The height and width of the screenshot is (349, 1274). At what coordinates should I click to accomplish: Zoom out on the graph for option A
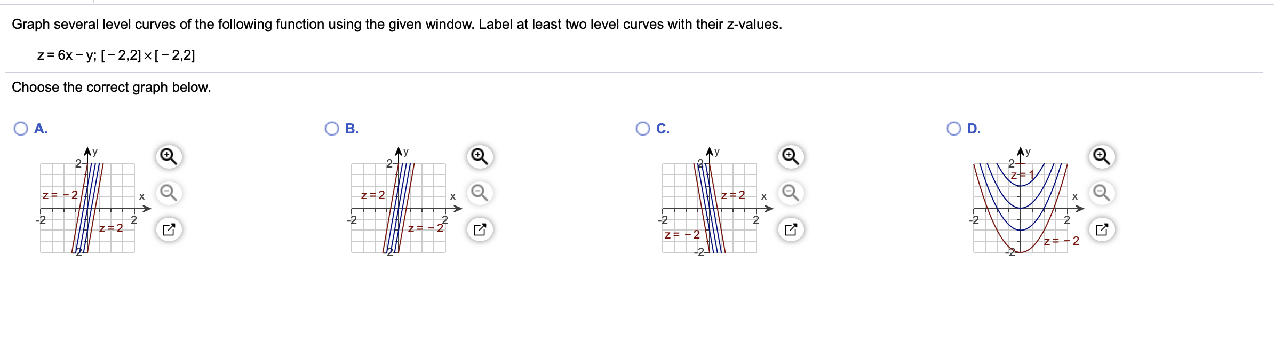coord(169,191)
